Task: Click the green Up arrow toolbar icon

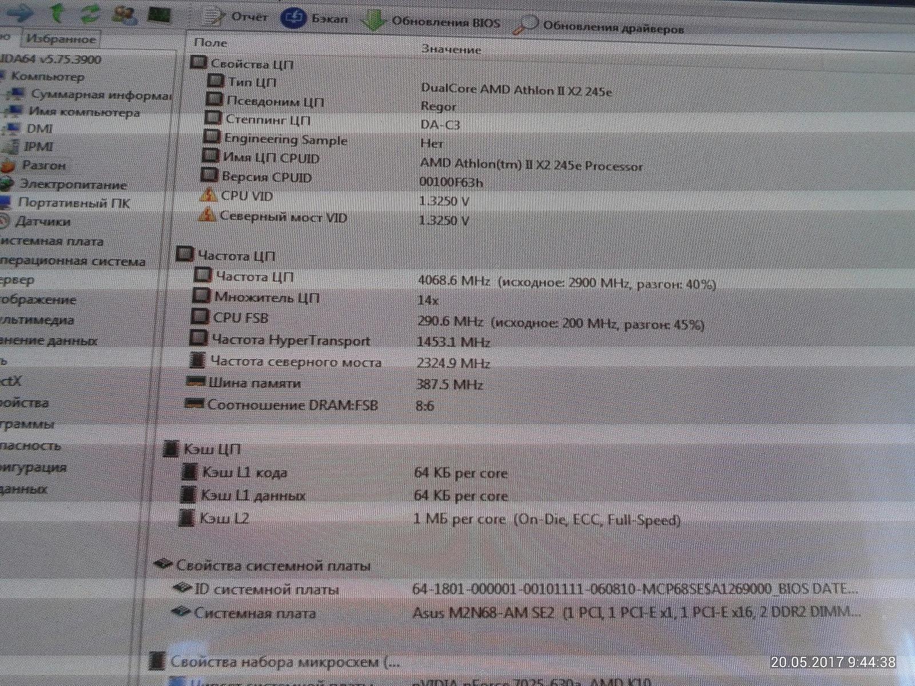Action: click(x=57, y=12)
